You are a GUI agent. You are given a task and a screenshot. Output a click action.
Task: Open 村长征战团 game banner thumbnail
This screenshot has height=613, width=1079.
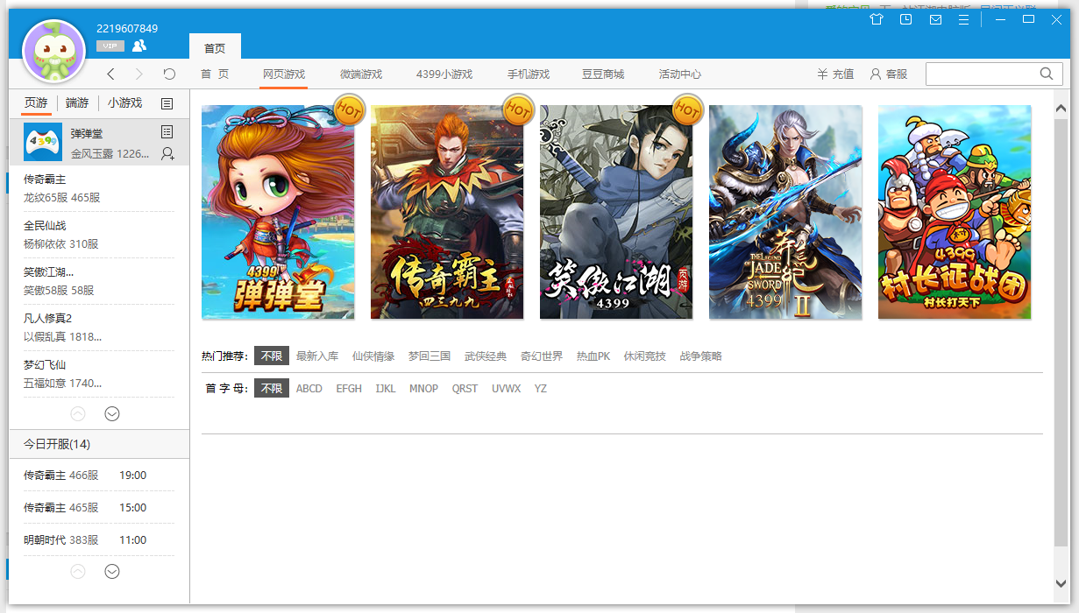click(x=955, y=212)
